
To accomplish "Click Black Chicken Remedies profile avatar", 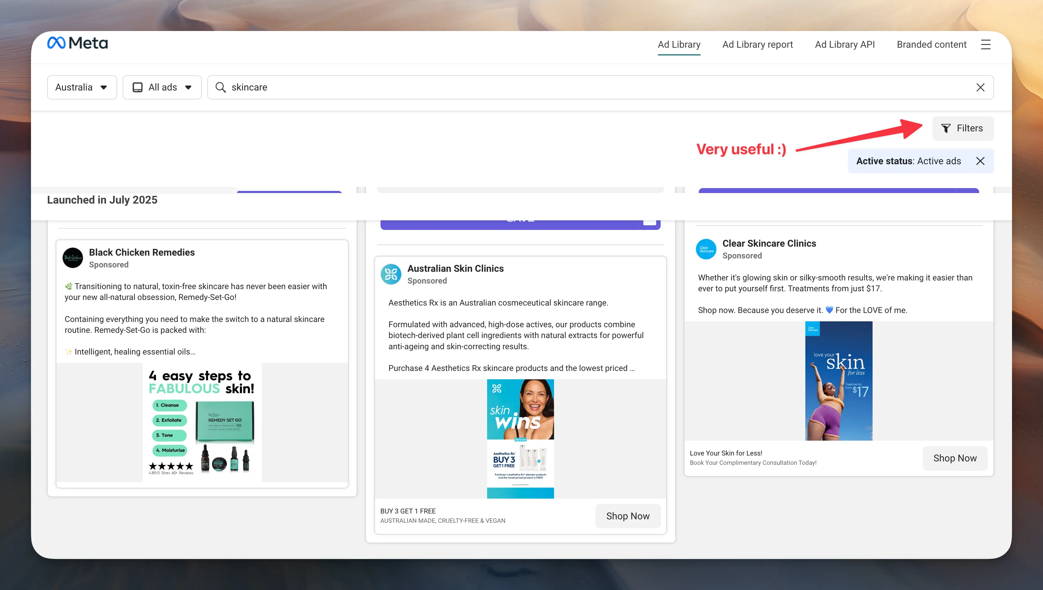I will pyautogui.click(x=73, y=258).
